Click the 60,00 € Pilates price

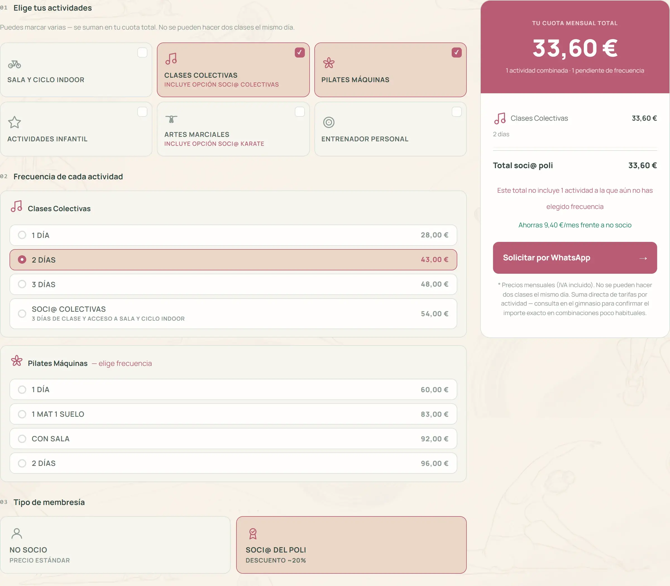[x=434, y=389]
